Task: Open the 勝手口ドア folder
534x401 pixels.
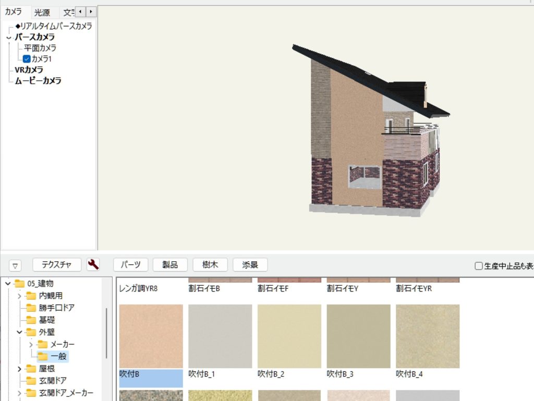Action: coord(56,308)
